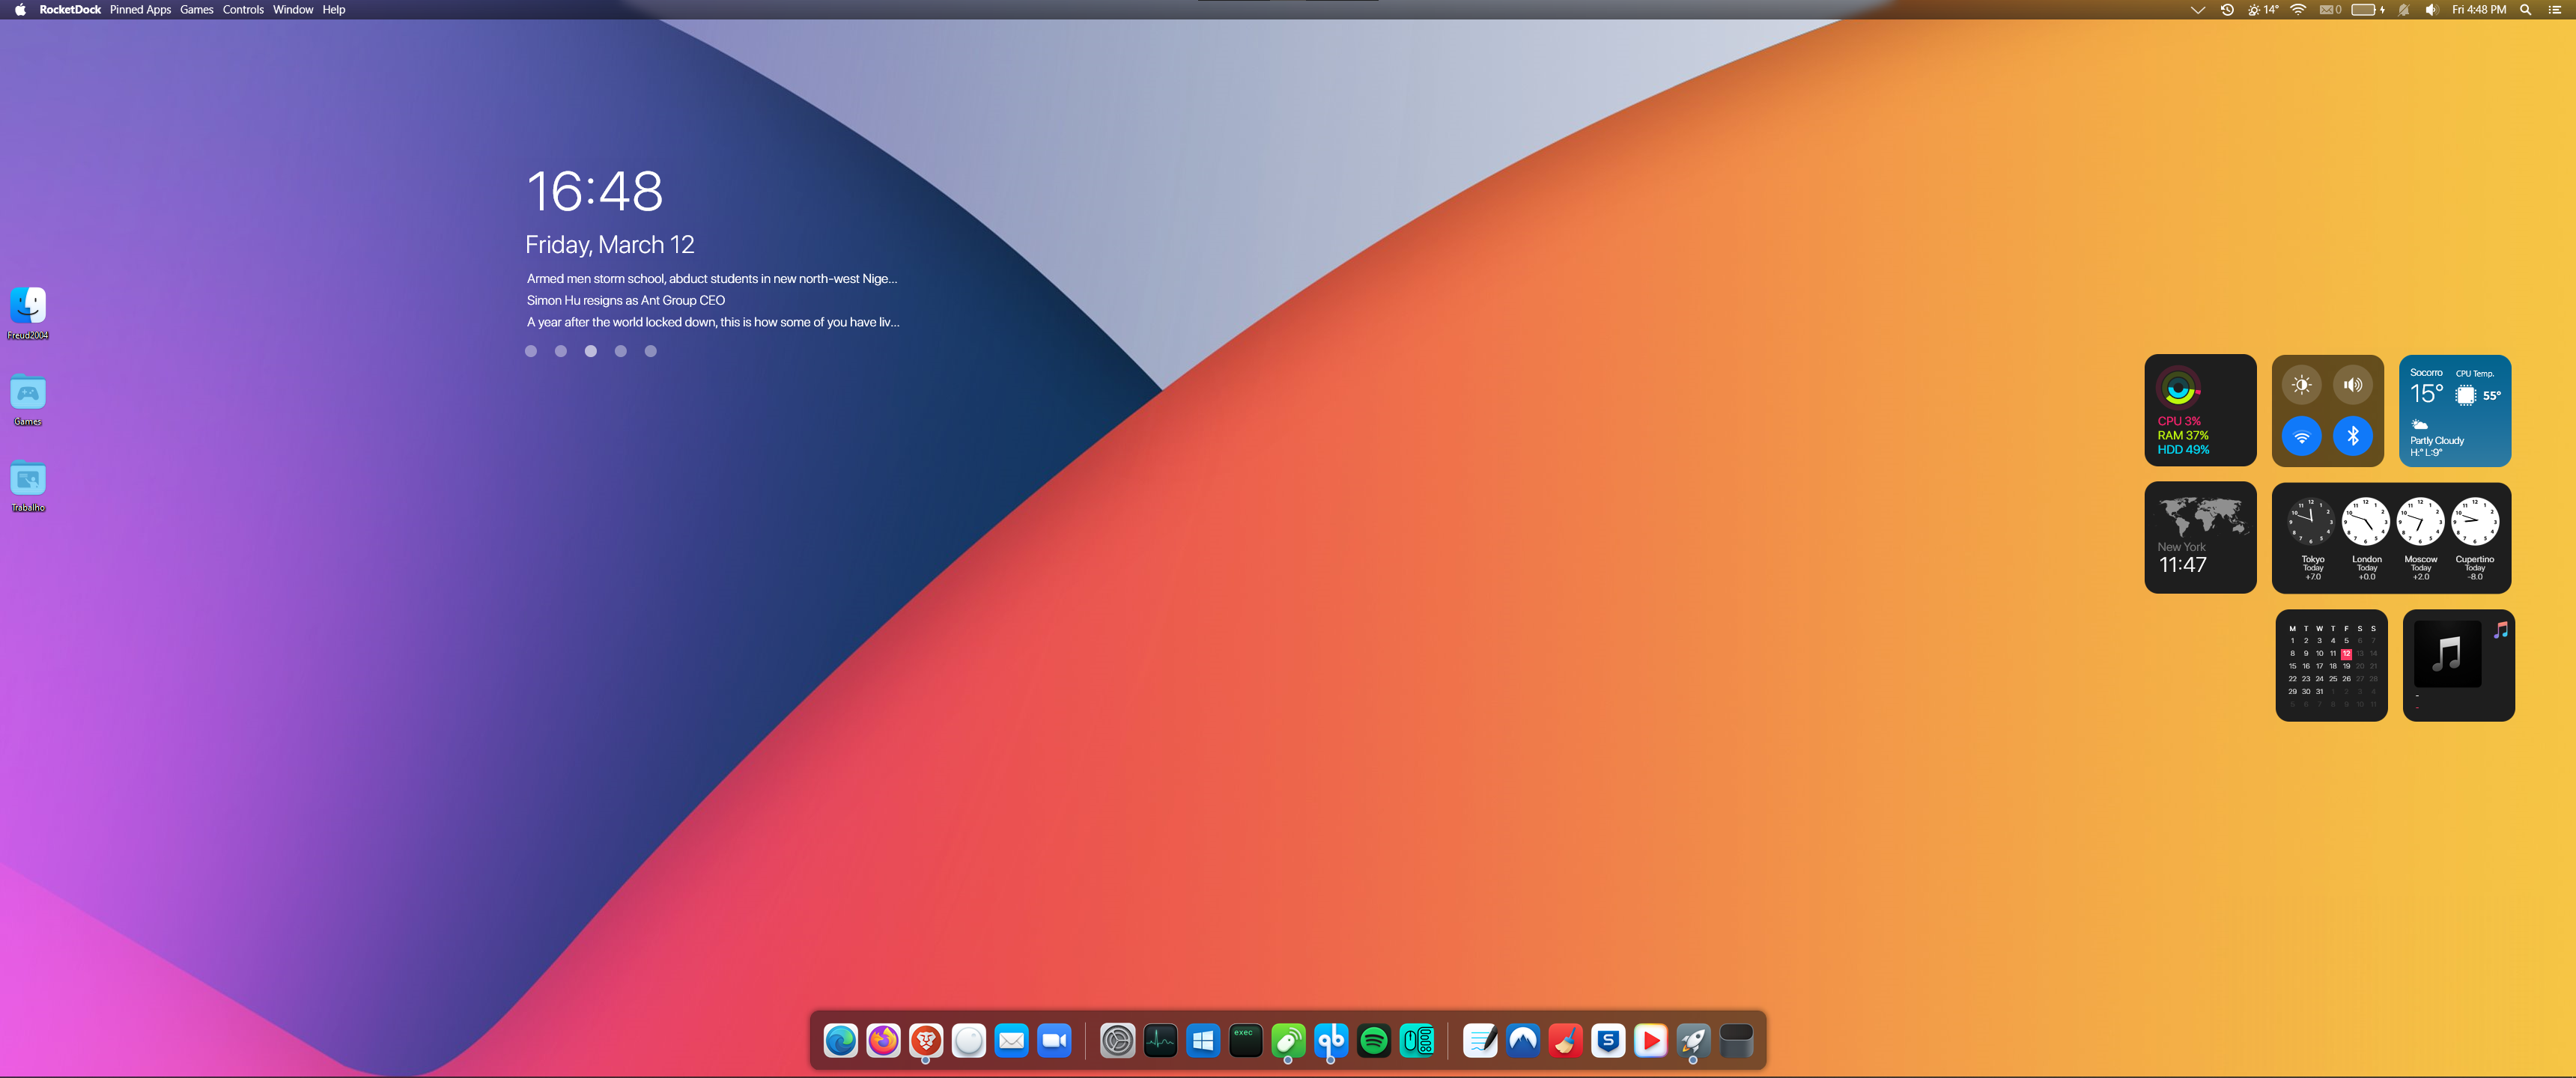Open Spotify in the dock
Image resolution: width=2576 pixels, height=1078 pixels.
(x=1374, y=1041)
